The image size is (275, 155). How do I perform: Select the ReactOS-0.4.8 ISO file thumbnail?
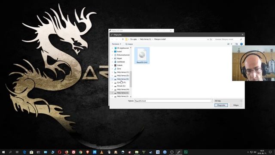click(142, 56)
